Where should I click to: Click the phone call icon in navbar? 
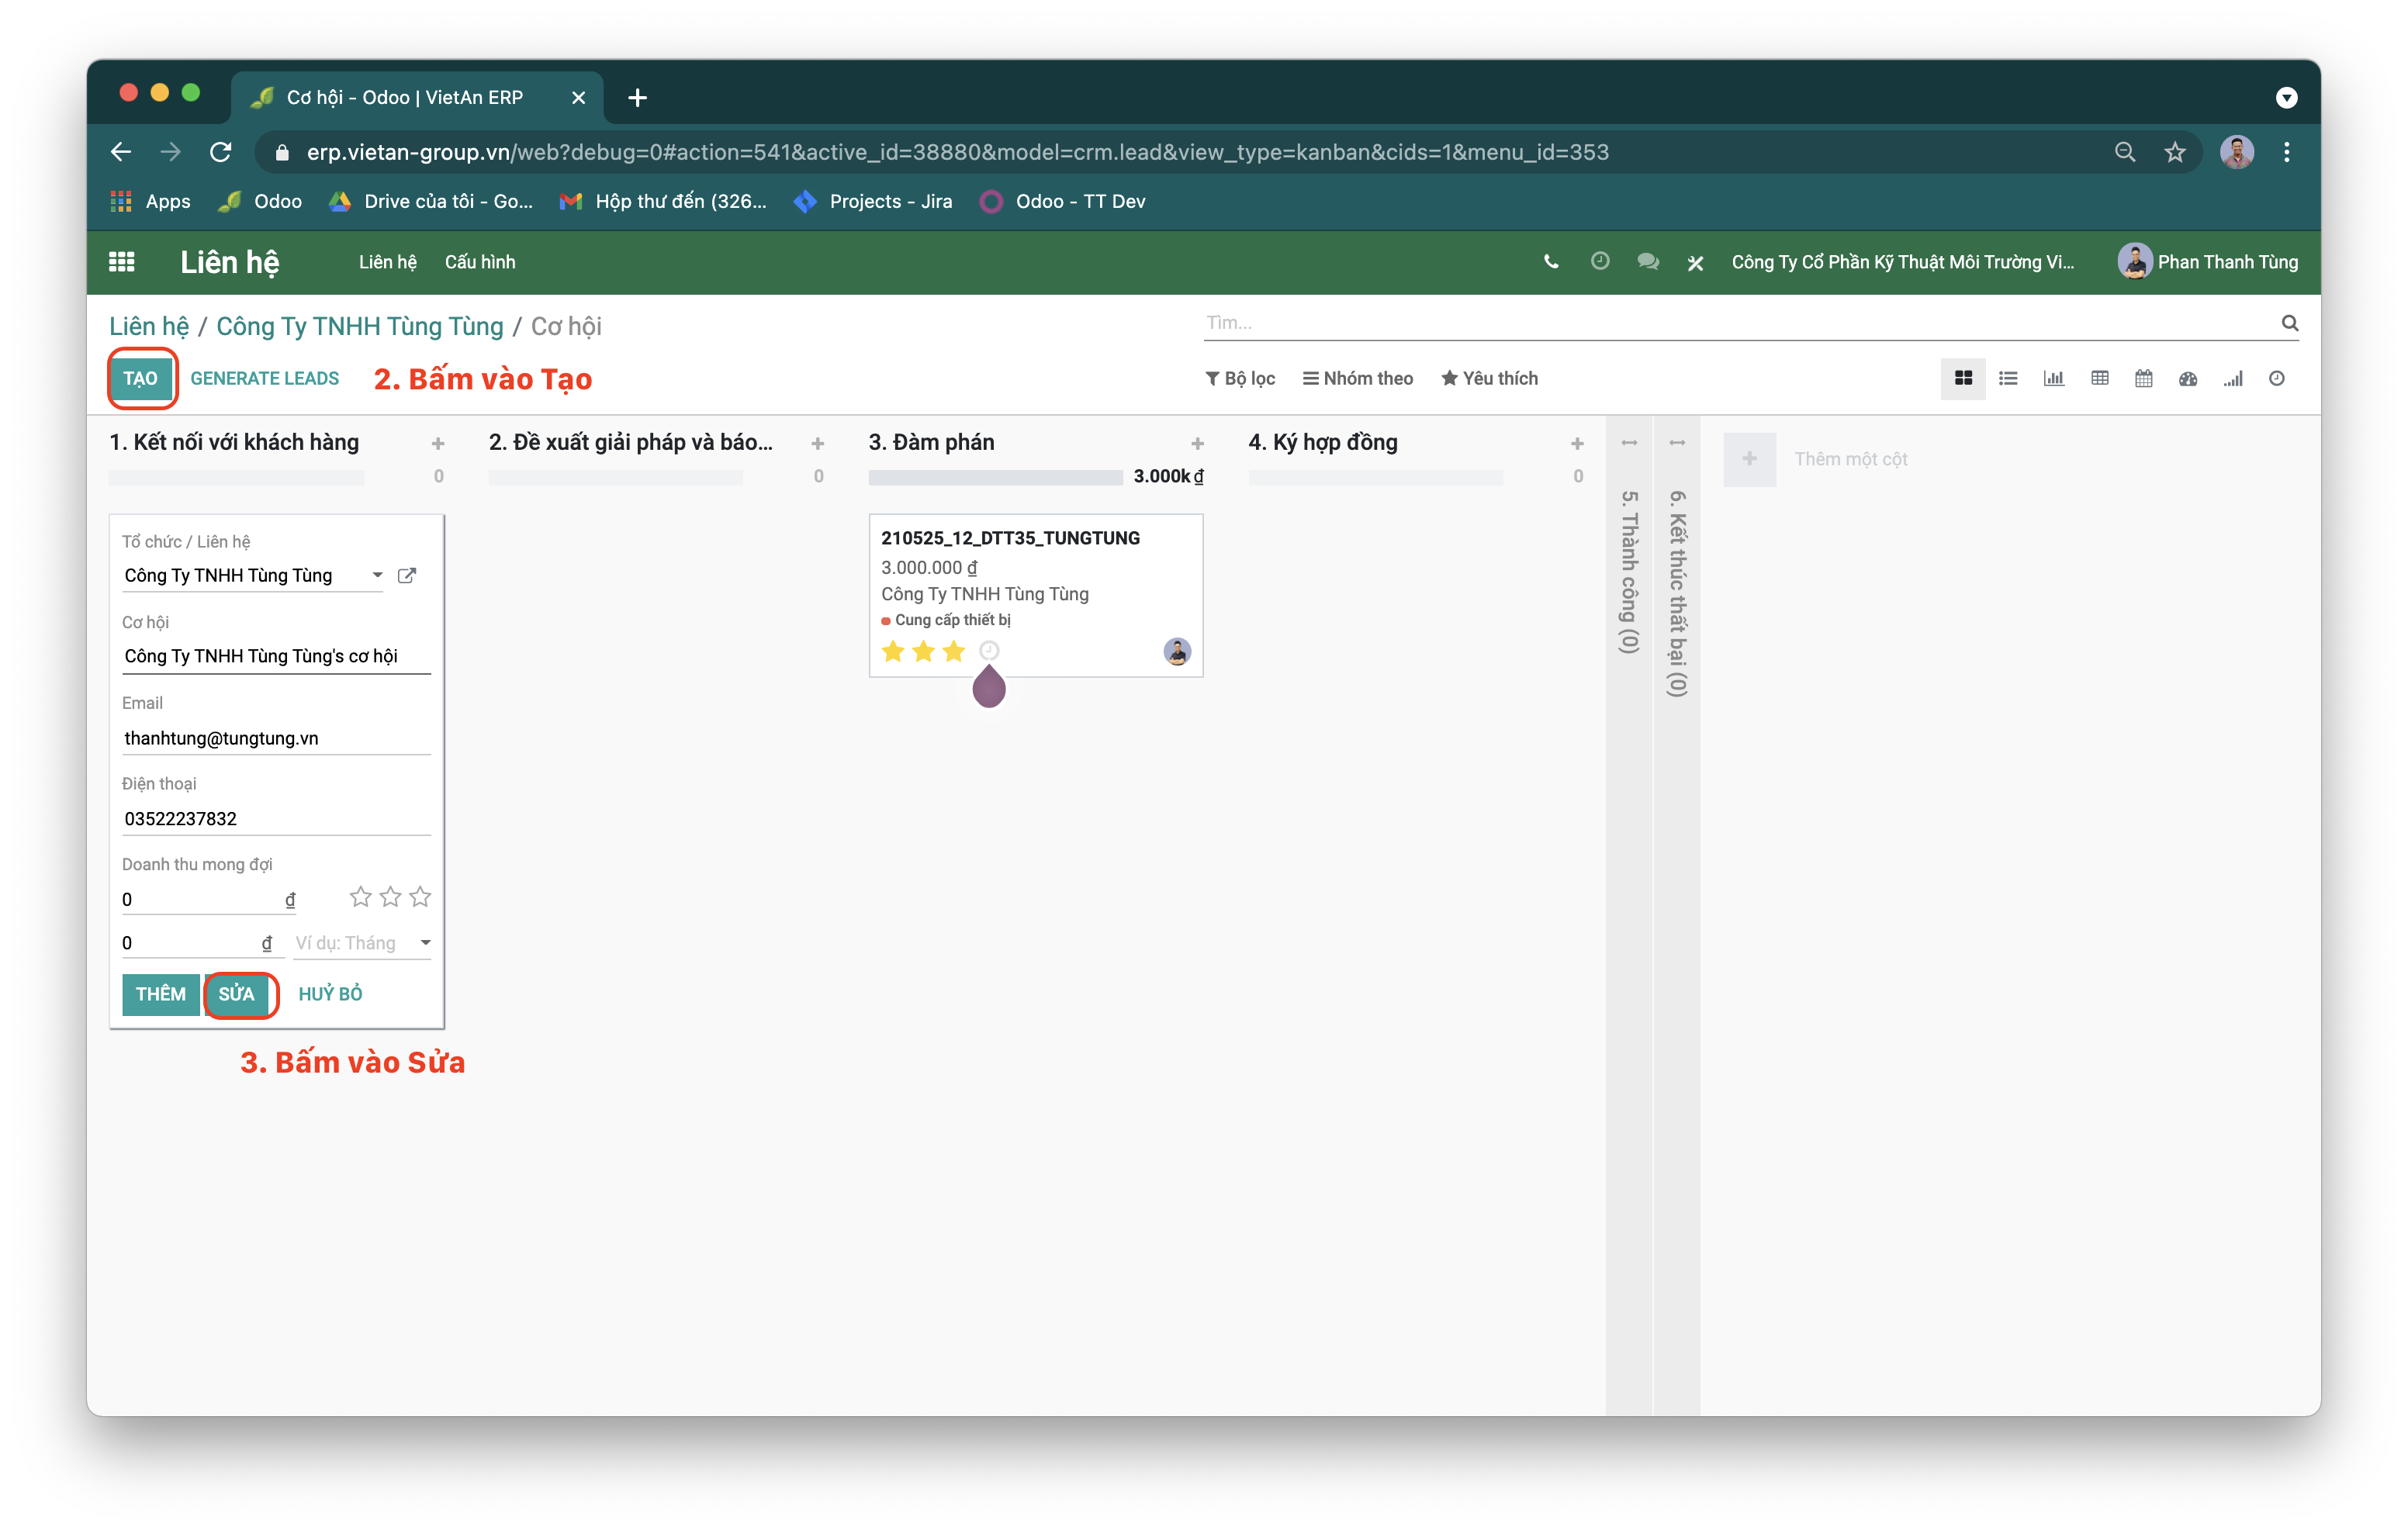1550,262
